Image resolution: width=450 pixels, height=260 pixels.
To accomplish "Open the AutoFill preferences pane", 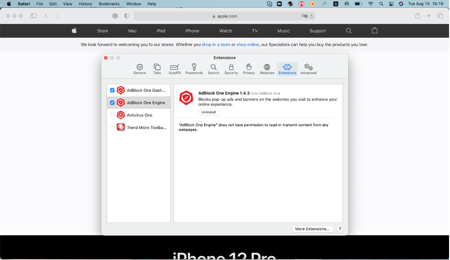I will pos(175,69).
